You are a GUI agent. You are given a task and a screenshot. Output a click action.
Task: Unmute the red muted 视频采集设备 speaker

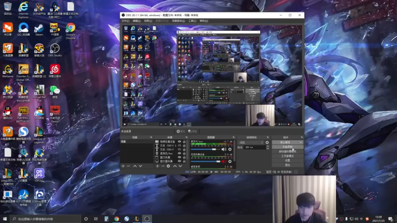224,162
